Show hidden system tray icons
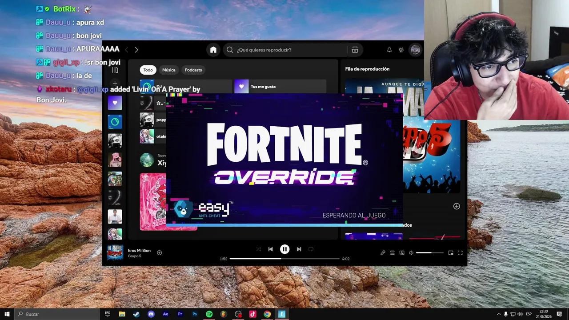Viewport: 569px width, 320px height. pos(498,314)
